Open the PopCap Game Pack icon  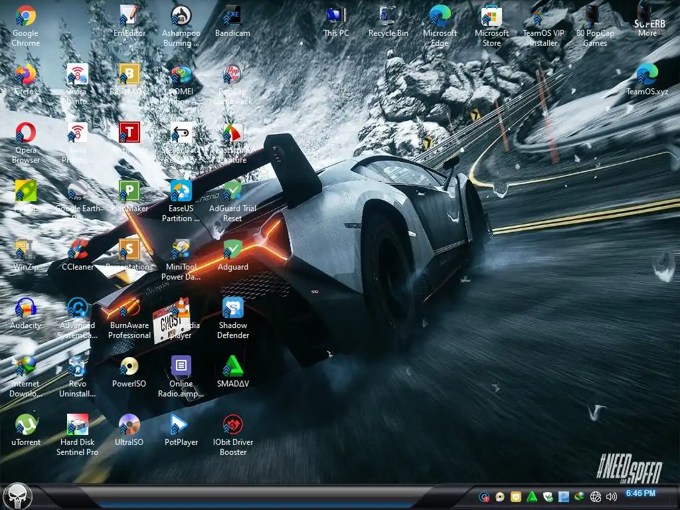coord(233,74)
